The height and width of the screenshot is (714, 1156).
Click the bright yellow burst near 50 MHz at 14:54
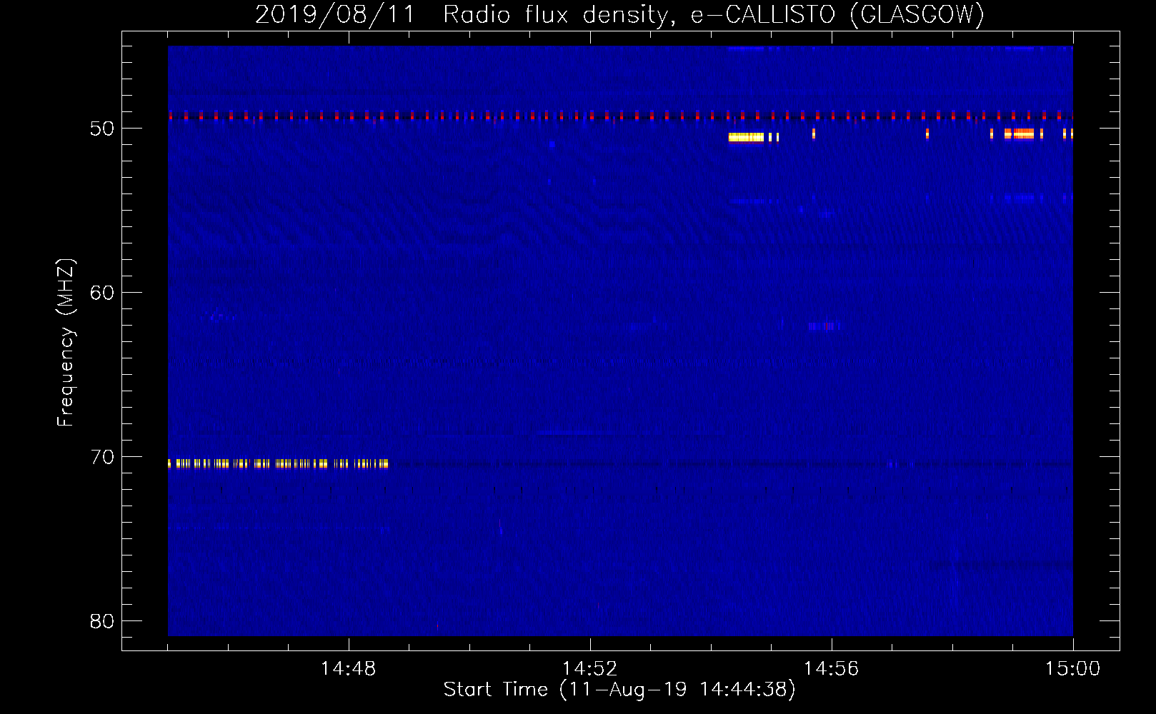tap(746, 137)
